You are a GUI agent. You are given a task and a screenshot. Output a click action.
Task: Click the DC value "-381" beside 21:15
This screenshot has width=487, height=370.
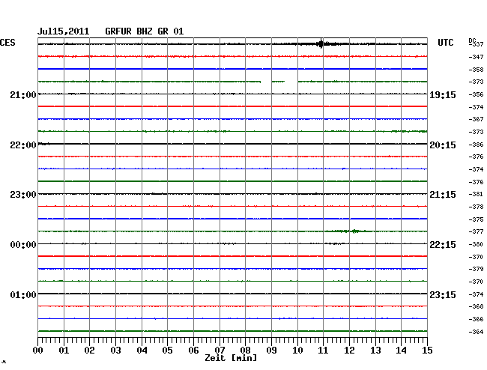476,194
